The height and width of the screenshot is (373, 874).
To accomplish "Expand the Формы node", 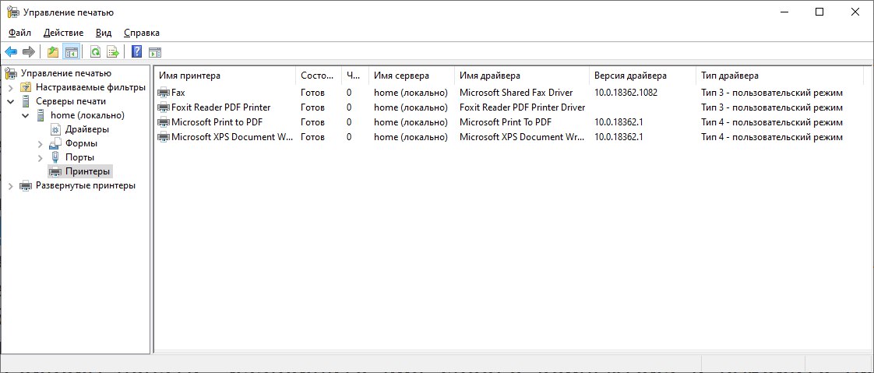I will pyautogui.click(x=41, y=144).
